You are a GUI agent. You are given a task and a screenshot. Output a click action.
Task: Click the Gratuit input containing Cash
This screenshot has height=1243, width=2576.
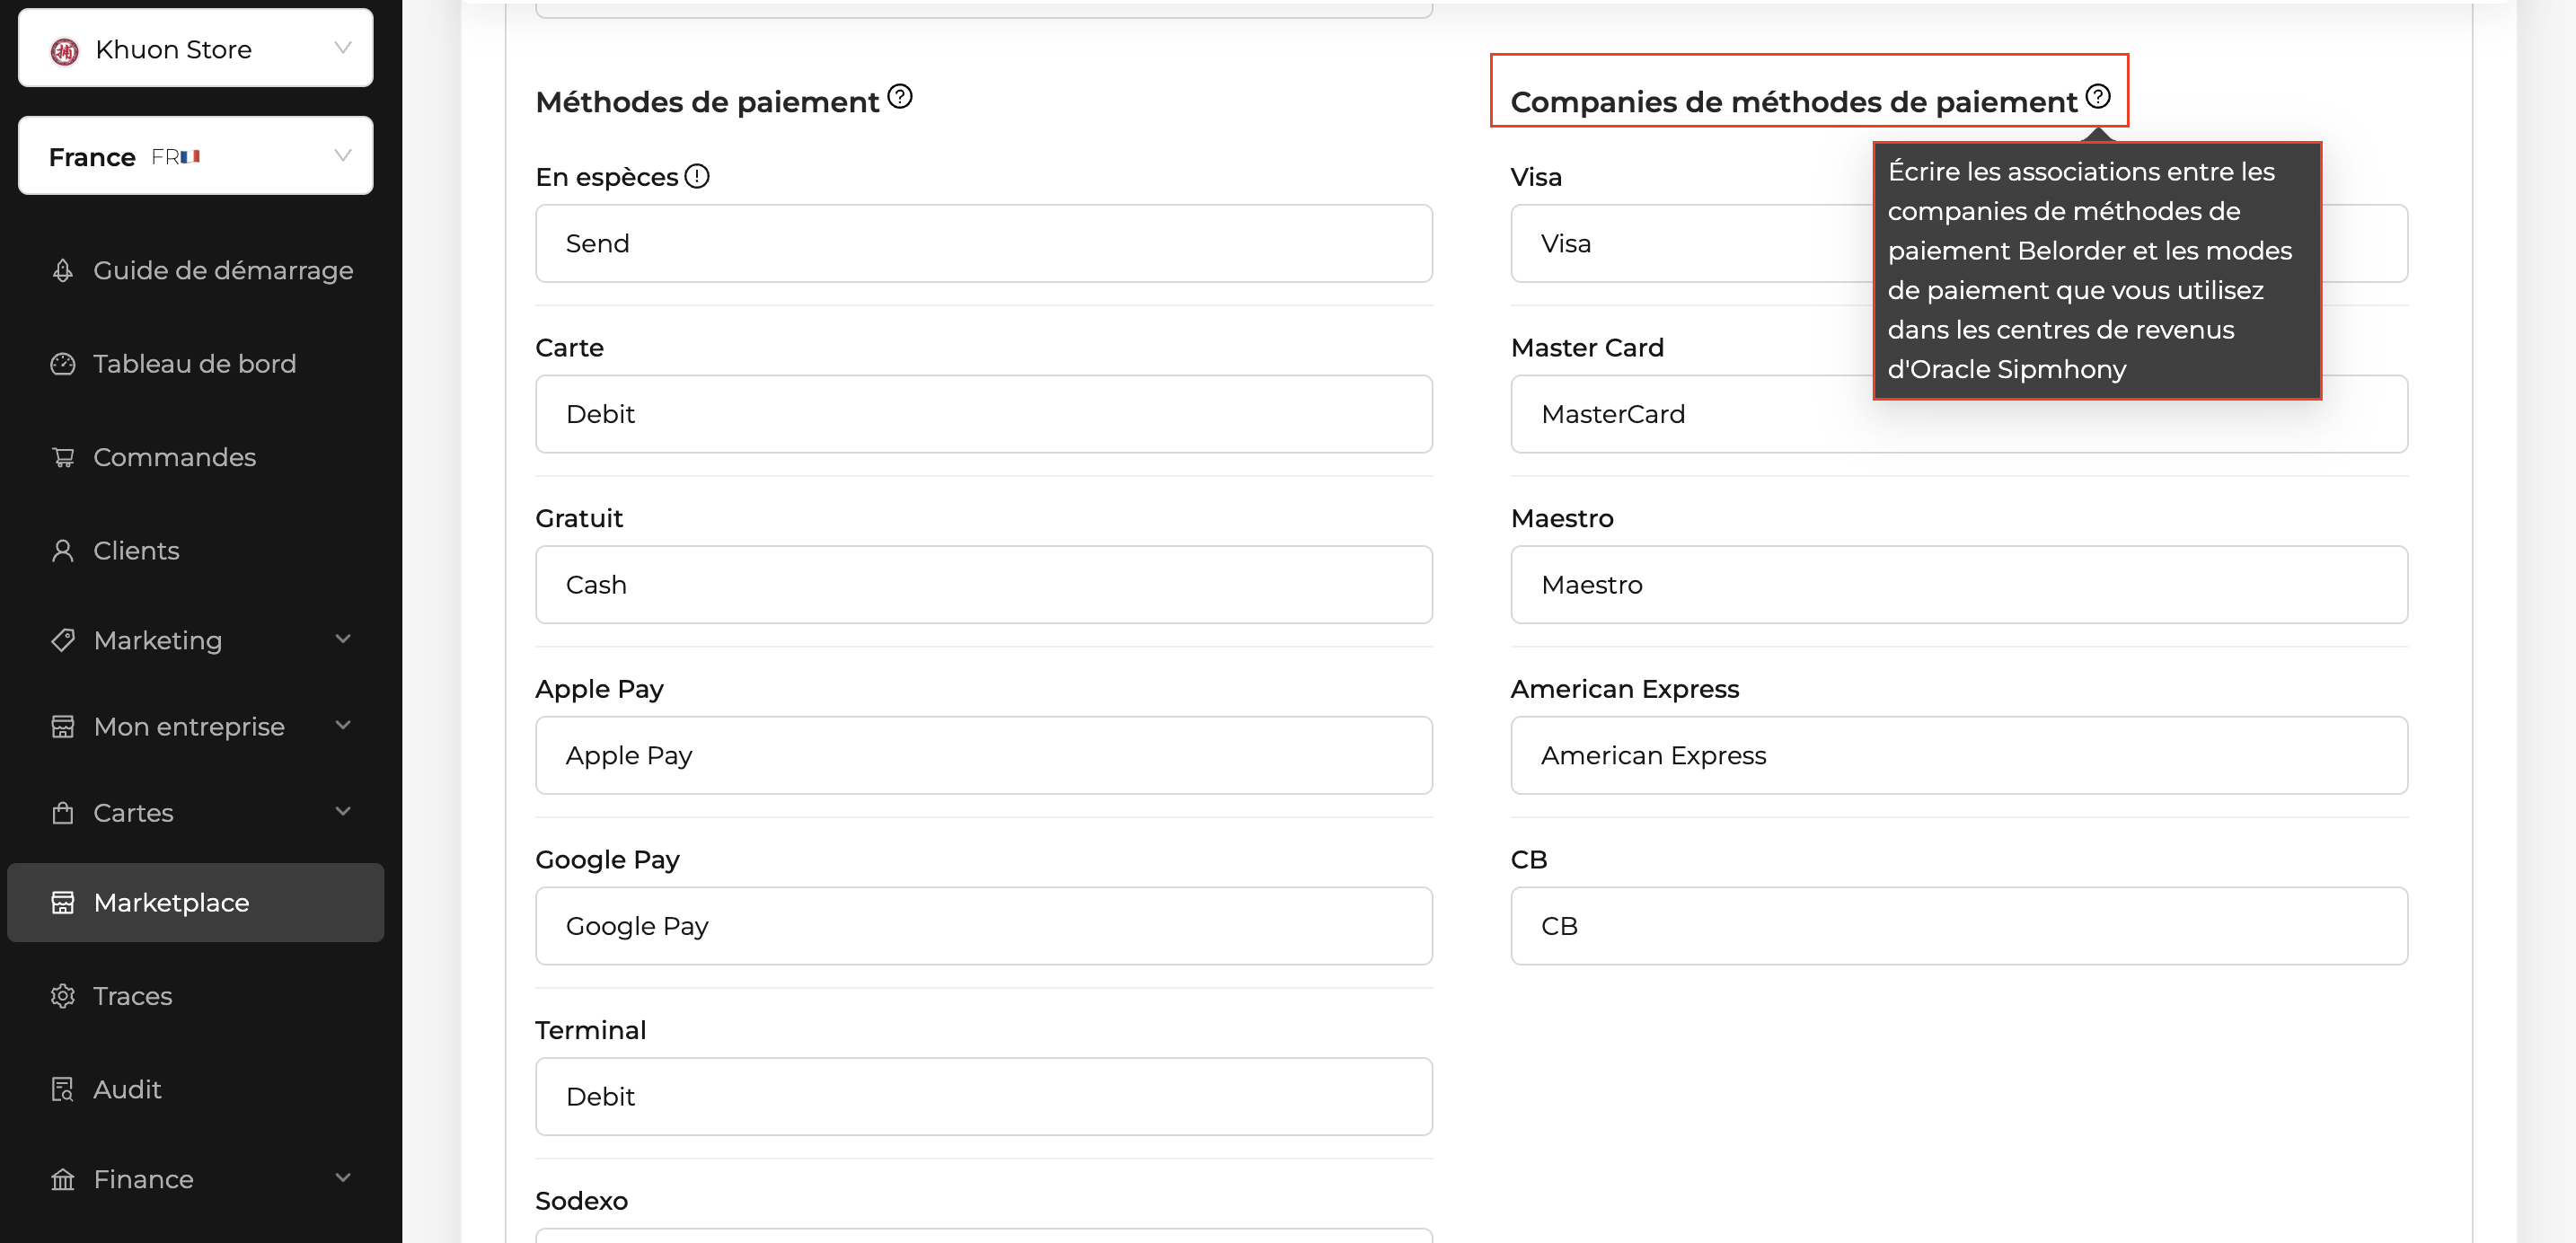pos(984,585)
